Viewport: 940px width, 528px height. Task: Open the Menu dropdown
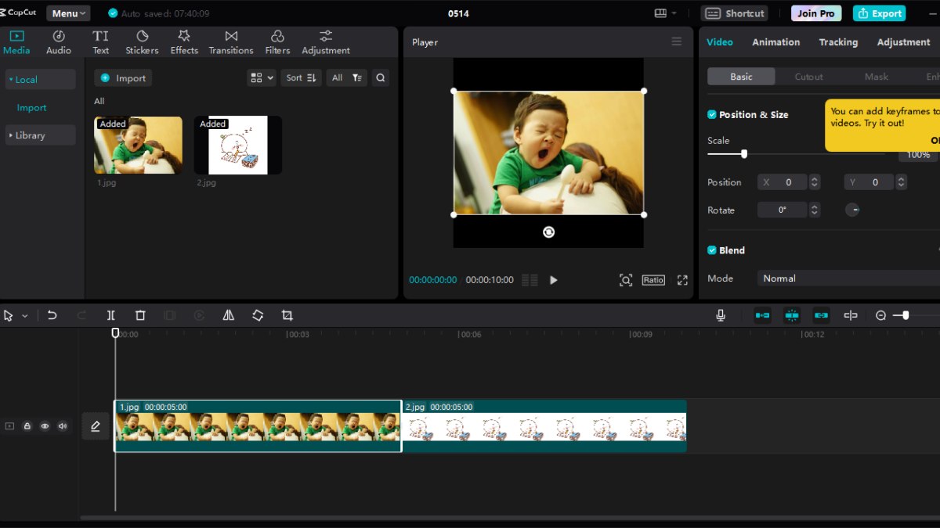tap(68, 13)
